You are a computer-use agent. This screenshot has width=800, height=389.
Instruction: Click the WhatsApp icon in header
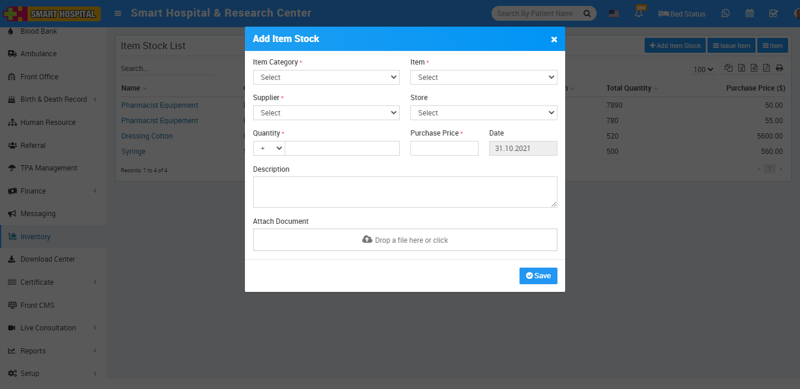725,14
